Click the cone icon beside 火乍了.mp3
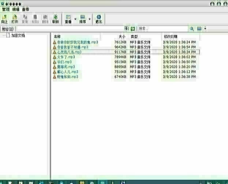Screen dimensions: 228x184 tap(55, 57)
